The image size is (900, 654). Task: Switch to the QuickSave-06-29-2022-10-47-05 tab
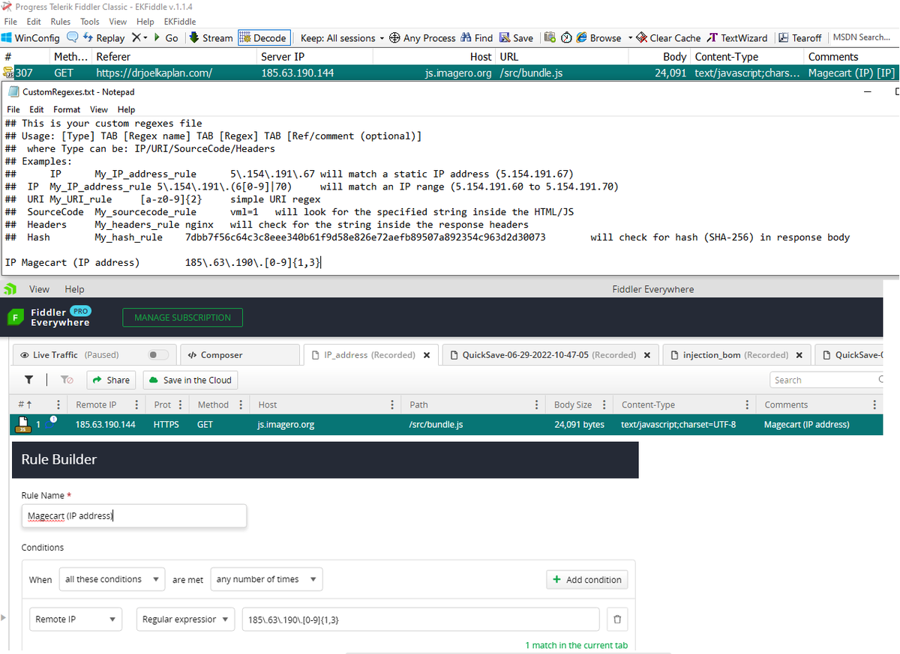tap(550, 355)
